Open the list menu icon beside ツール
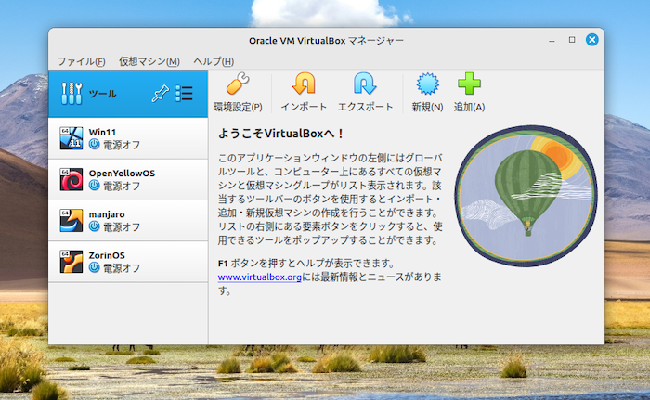The width and height of the screenshot is (650, 400). tap(184, 93)
